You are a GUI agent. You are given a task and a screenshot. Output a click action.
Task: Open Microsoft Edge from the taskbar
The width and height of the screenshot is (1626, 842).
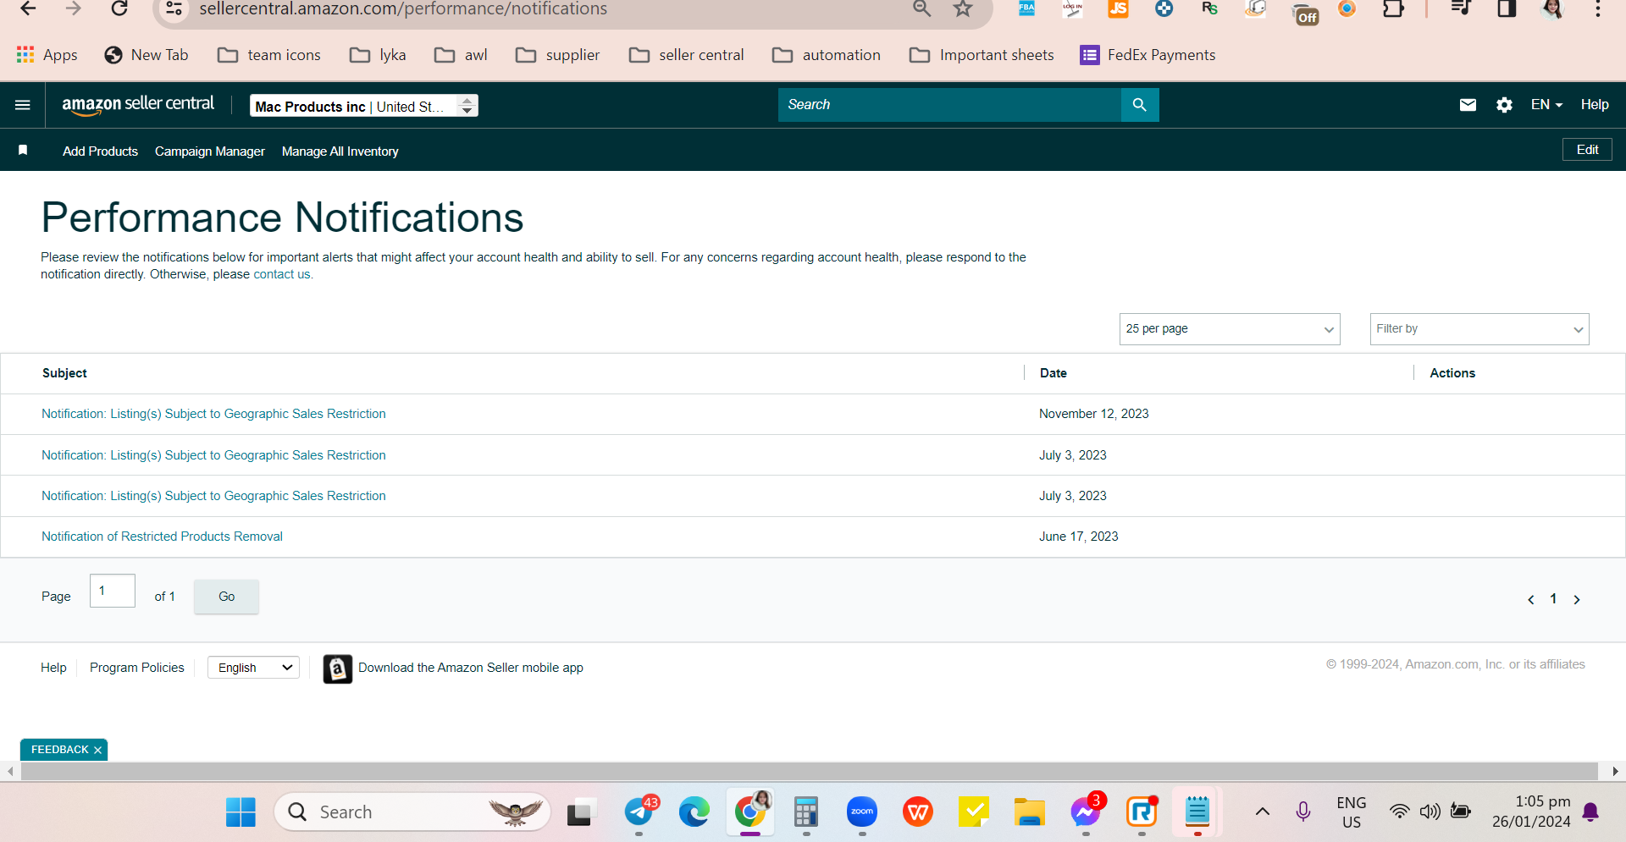point(694,812)
